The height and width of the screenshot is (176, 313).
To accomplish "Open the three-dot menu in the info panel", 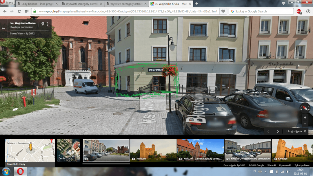I will (48, 24).
